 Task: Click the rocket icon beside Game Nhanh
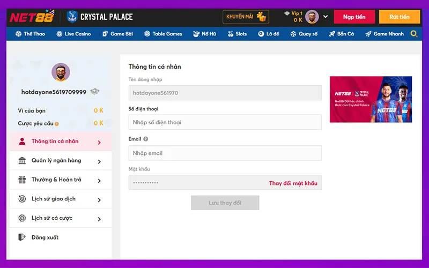(x=368, y=34)
